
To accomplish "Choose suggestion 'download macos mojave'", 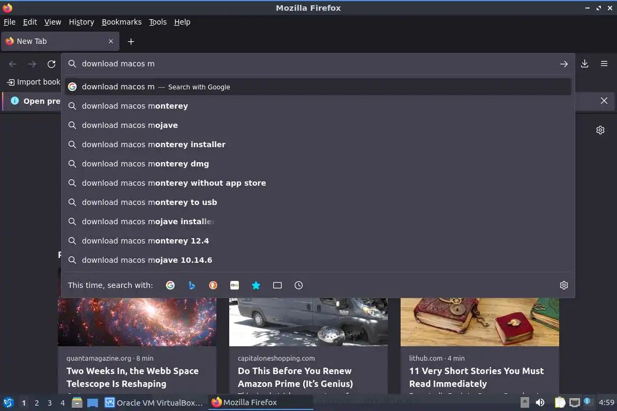I will tap(318, 125).
